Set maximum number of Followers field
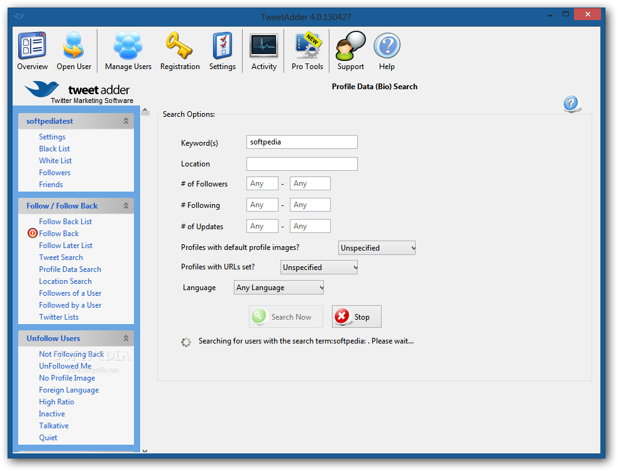The image size is (618, 471). coord(310,183)
